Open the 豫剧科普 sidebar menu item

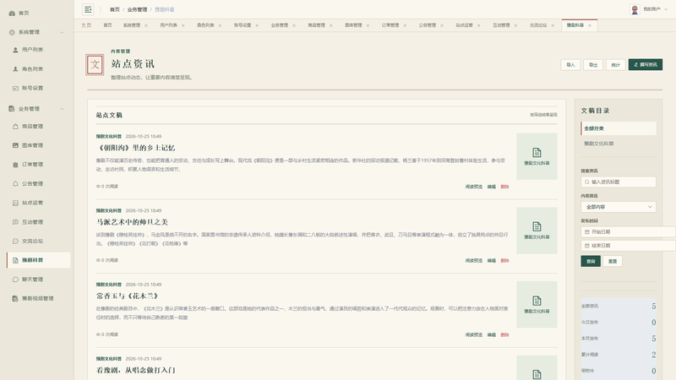pos(38,260)
